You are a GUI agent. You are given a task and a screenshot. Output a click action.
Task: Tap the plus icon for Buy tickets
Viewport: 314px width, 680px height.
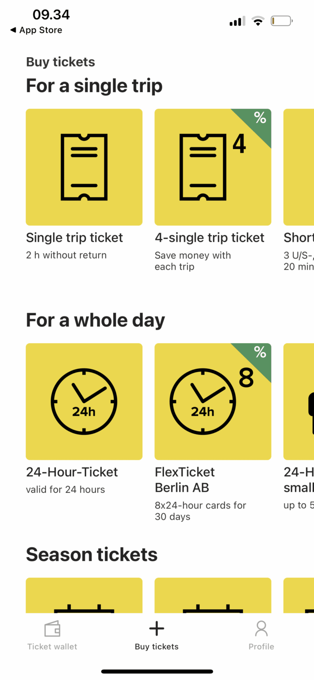point(156,628)
